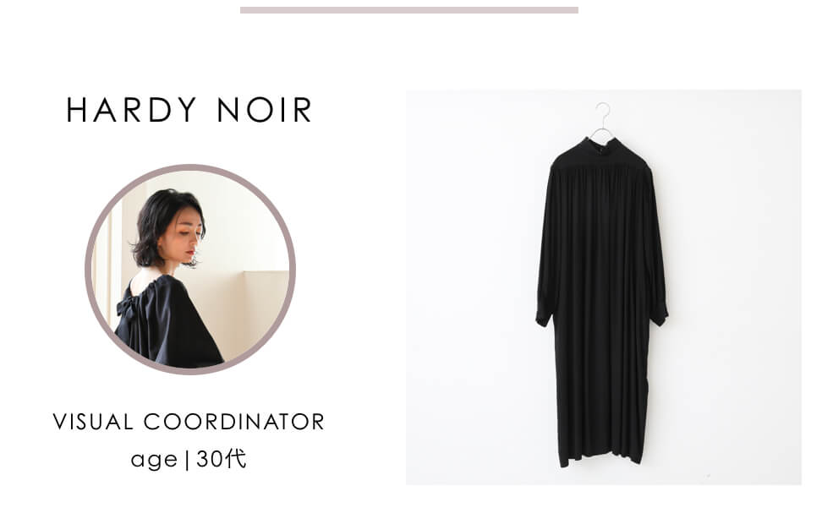Screen dimensions: 822x524
Task: Click the mauve horizontal bar at top
Action: (409, 10)
